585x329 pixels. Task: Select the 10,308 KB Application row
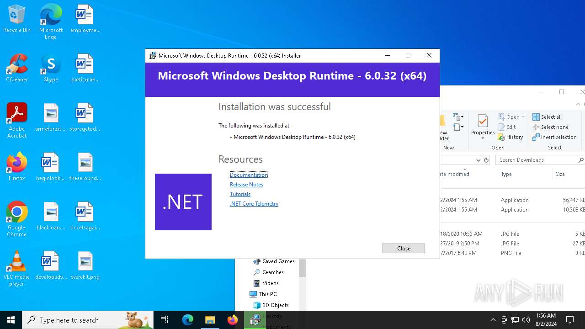512,210
